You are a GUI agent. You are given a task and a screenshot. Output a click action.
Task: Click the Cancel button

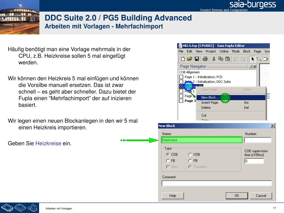[x=261, y=196]
